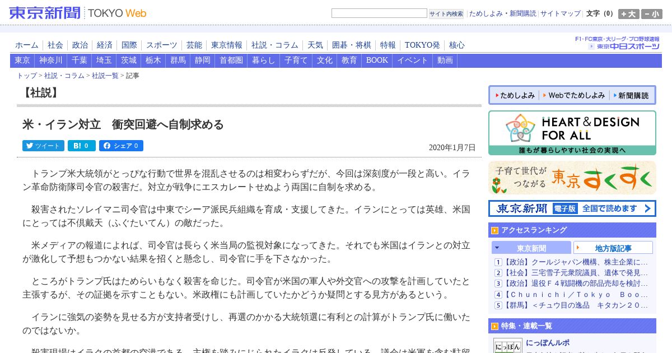Click the Hatena B! bookmark button

click(x=82, y=146)
